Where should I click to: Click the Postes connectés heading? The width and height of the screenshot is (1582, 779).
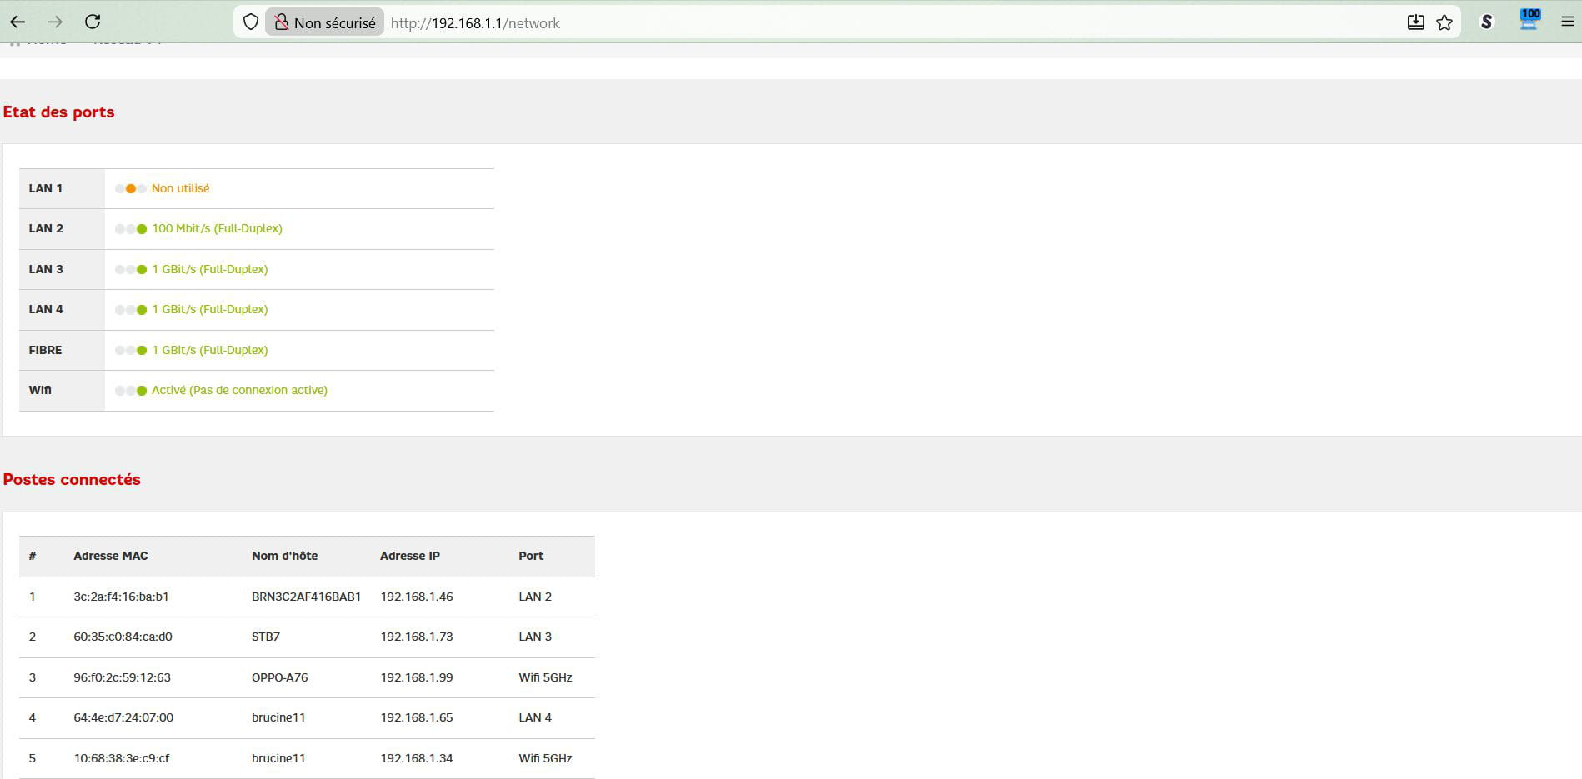point(72,479)
